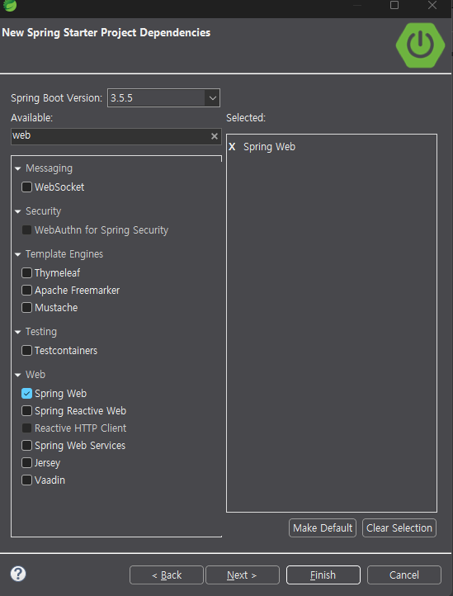Click disabled Reactive HTTP Client checkbox
Viewport: 453px width, 596px height.
(26, 428)
